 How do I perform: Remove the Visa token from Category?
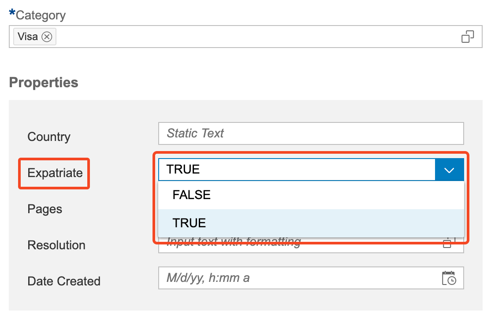[x=47, y=37]
